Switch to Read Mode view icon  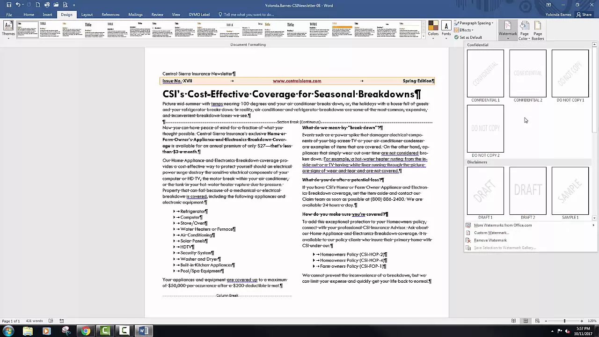pyautogui.click(x=513, y=321)
